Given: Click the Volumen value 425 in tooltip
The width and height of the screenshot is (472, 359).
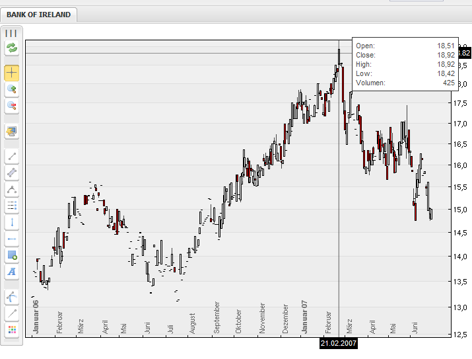Looking at the screenshot, I should (449, 83).
